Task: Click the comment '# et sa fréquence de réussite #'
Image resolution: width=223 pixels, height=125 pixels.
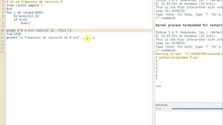Action: click(34, 2)
